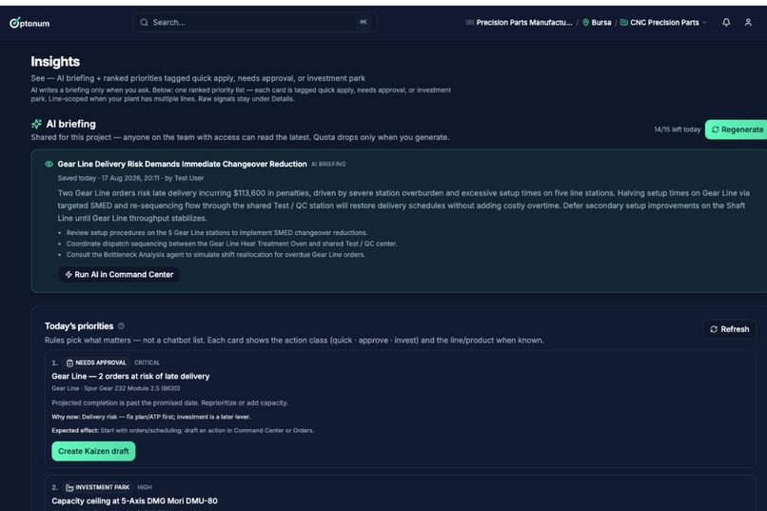Click the 'Why now: Delivery risk' line
This screenshot has height=511, width=767.
(151, 417)
